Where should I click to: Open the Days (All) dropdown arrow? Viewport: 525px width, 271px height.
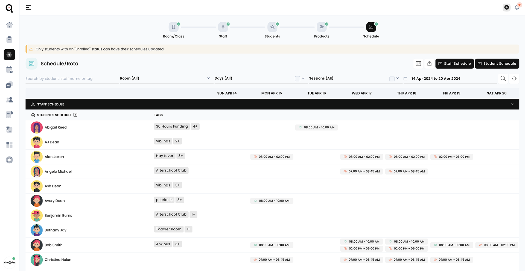[303, 78]
